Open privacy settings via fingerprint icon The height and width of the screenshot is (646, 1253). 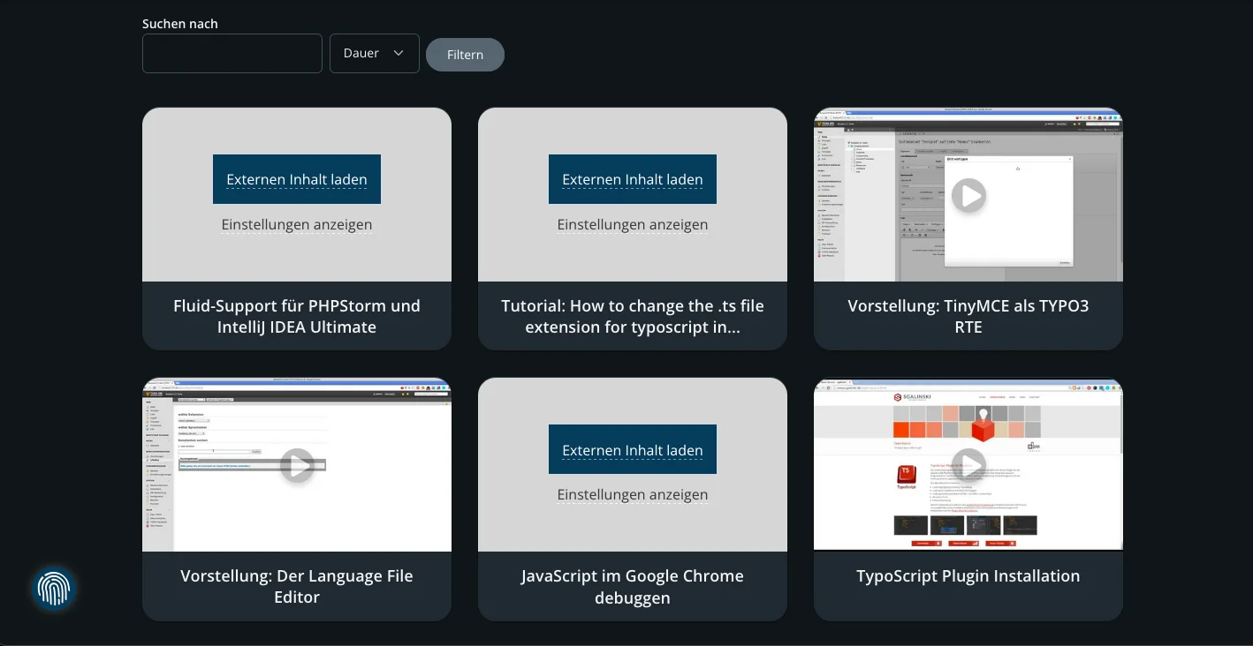[x=53, y=588]
